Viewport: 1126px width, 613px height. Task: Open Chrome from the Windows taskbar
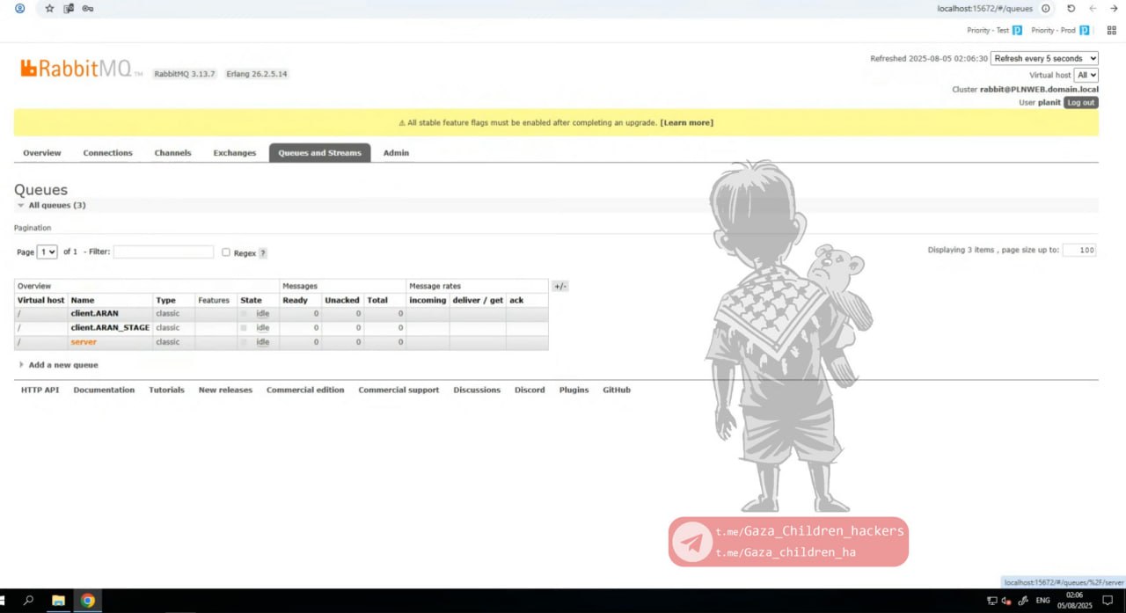pyautogui.click(x=88, y=601)
